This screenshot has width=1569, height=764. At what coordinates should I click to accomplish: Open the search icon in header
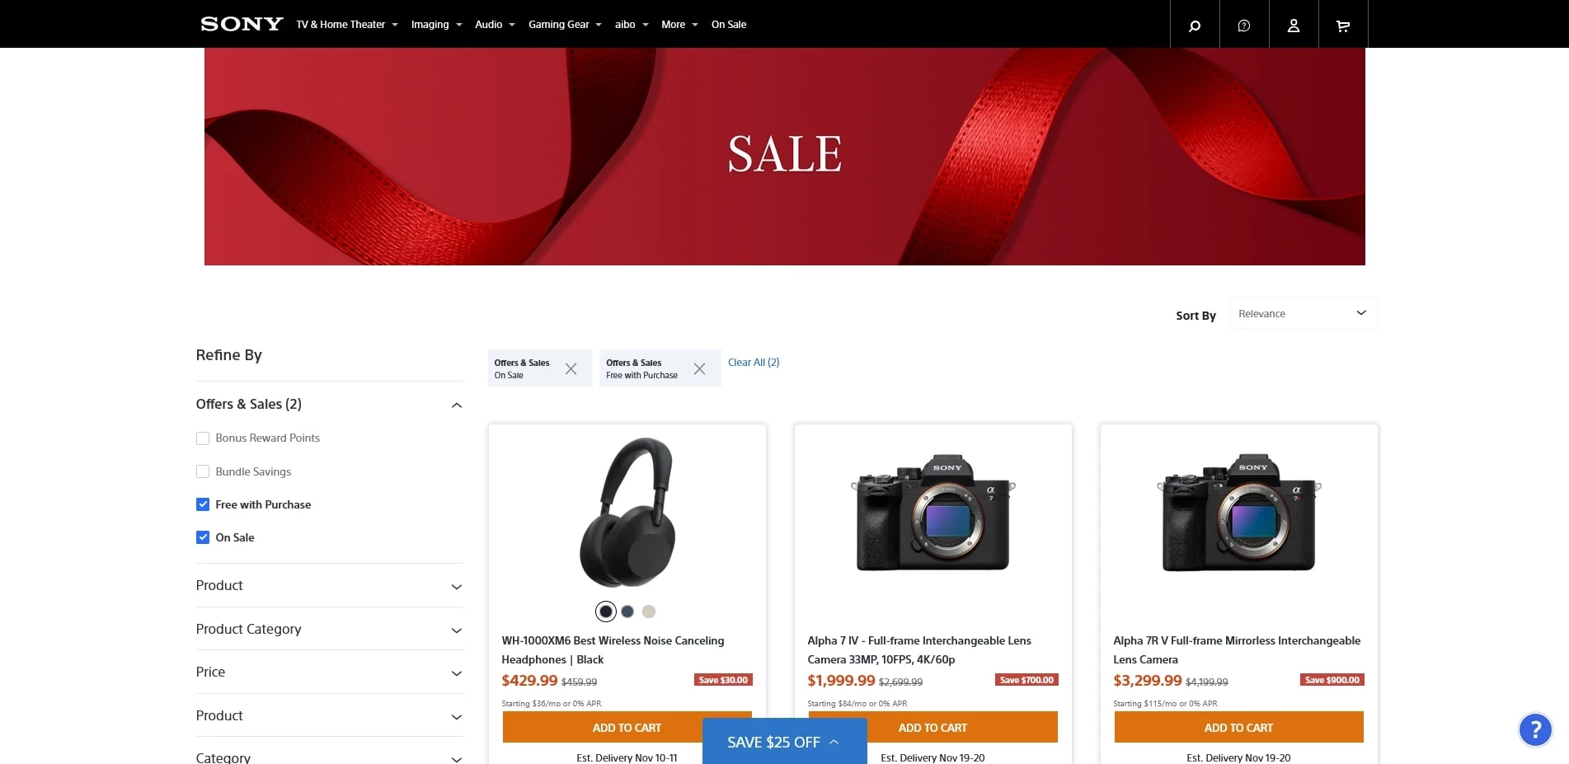1195,26
